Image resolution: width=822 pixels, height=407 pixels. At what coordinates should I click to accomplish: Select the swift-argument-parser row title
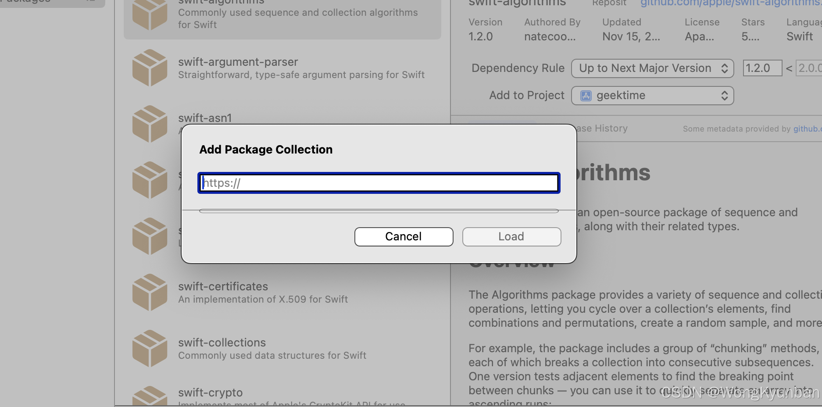coord(238,62)
